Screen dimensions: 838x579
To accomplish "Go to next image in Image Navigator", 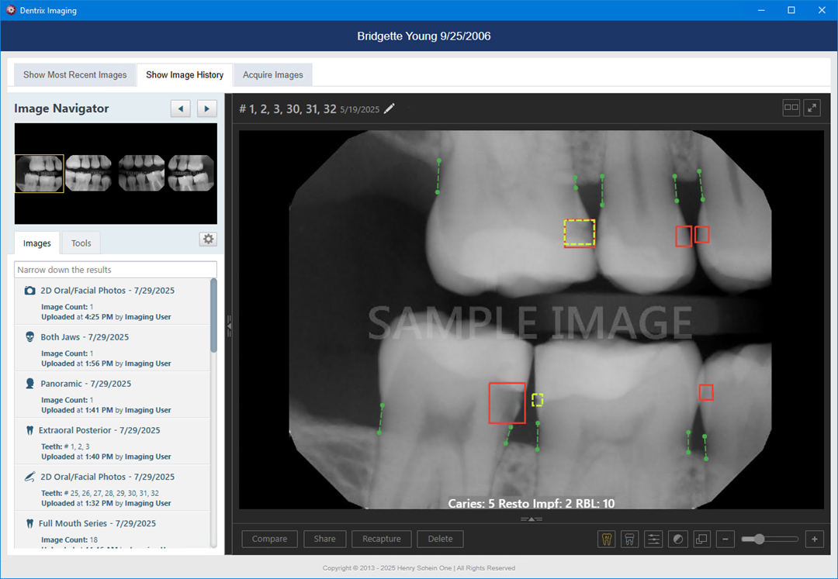I will 207,109.
